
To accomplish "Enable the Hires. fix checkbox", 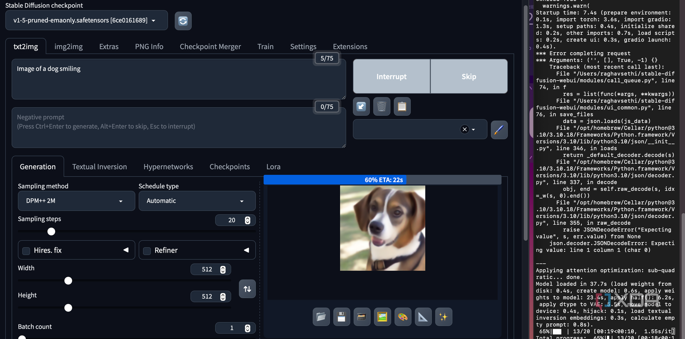I will point(26,251).
